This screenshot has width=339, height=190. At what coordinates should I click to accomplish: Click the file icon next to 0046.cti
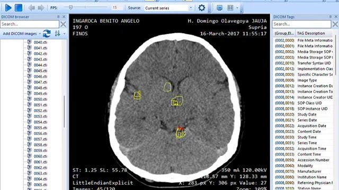(30, 76)
